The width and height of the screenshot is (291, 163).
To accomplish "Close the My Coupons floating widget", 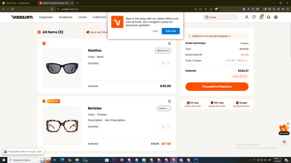I will [288, 124].
